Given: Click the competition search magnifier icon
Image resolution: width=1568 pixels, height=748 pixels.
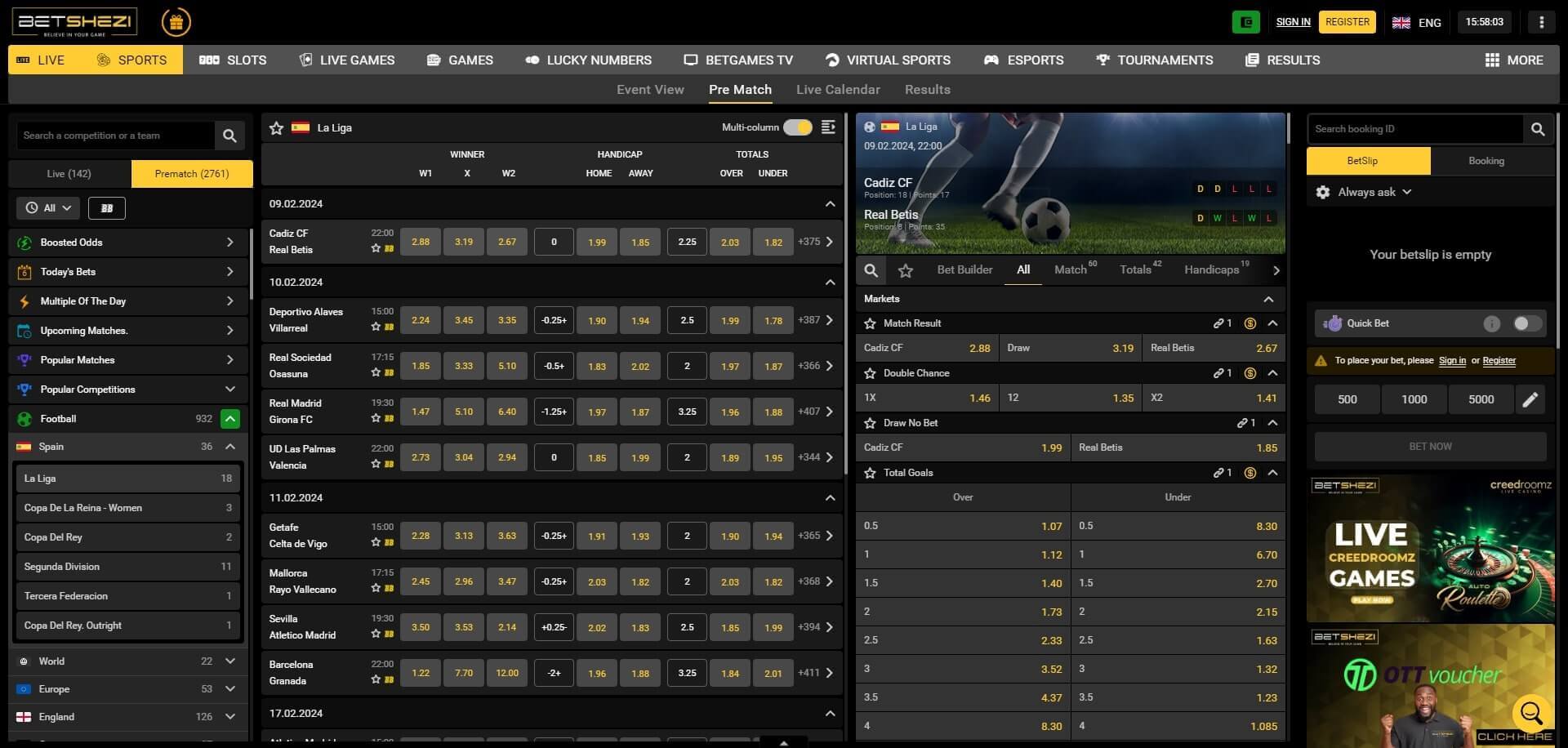Looking at the screenshot, I should click(x=229, y=136).
